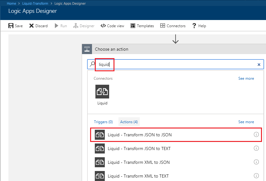Image resolution: width=266 pixels, height=181 pixels.
Task: Click the Save floppy disk icon
Action: tap(11, 26)
